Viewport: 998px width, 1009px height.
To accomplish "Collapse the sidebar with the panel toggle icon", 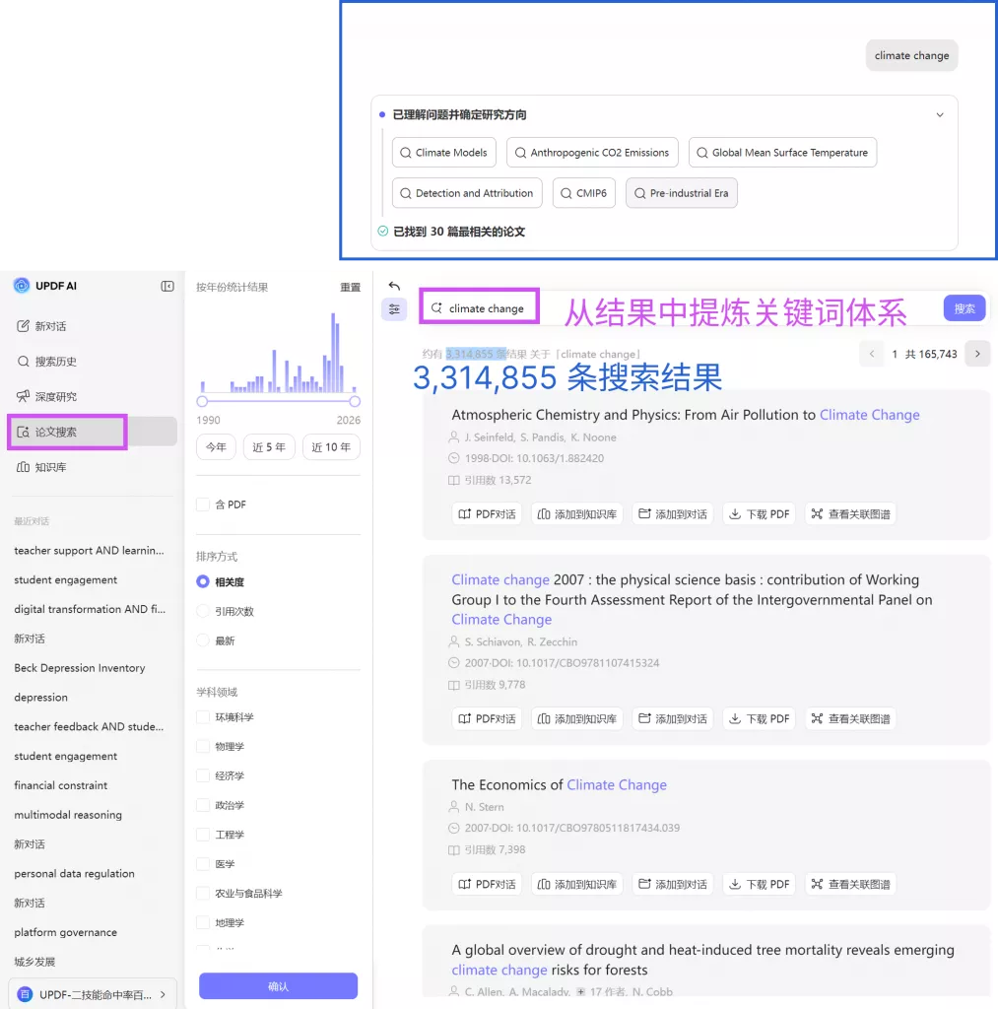I will 166,286.
